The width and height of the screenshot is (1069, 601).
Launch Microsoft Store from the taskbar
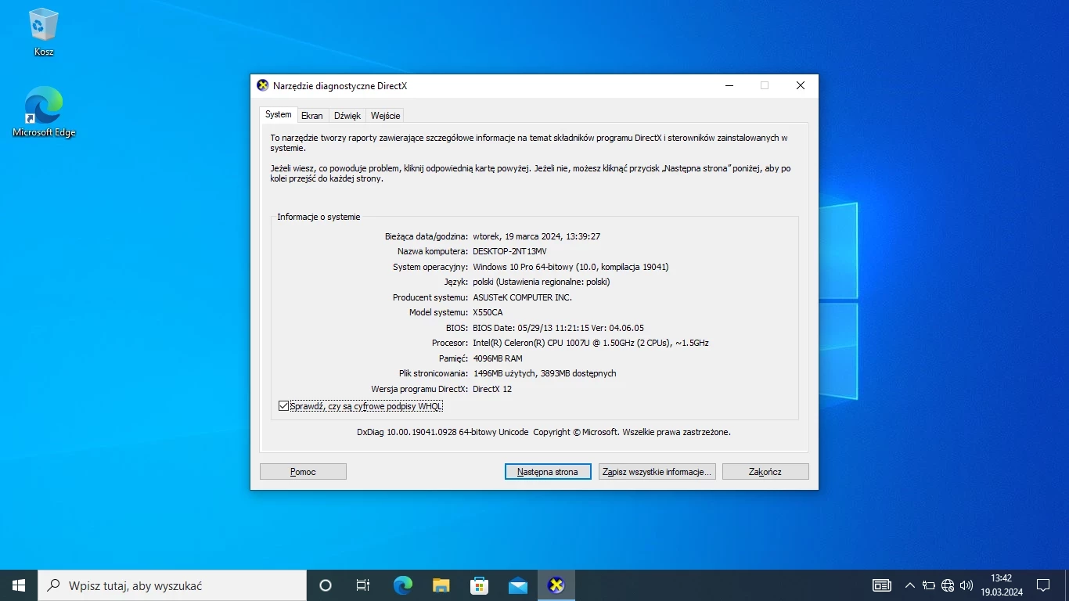479,585
